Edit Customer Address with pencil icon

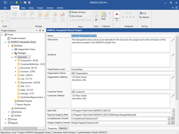pos(173,96)
